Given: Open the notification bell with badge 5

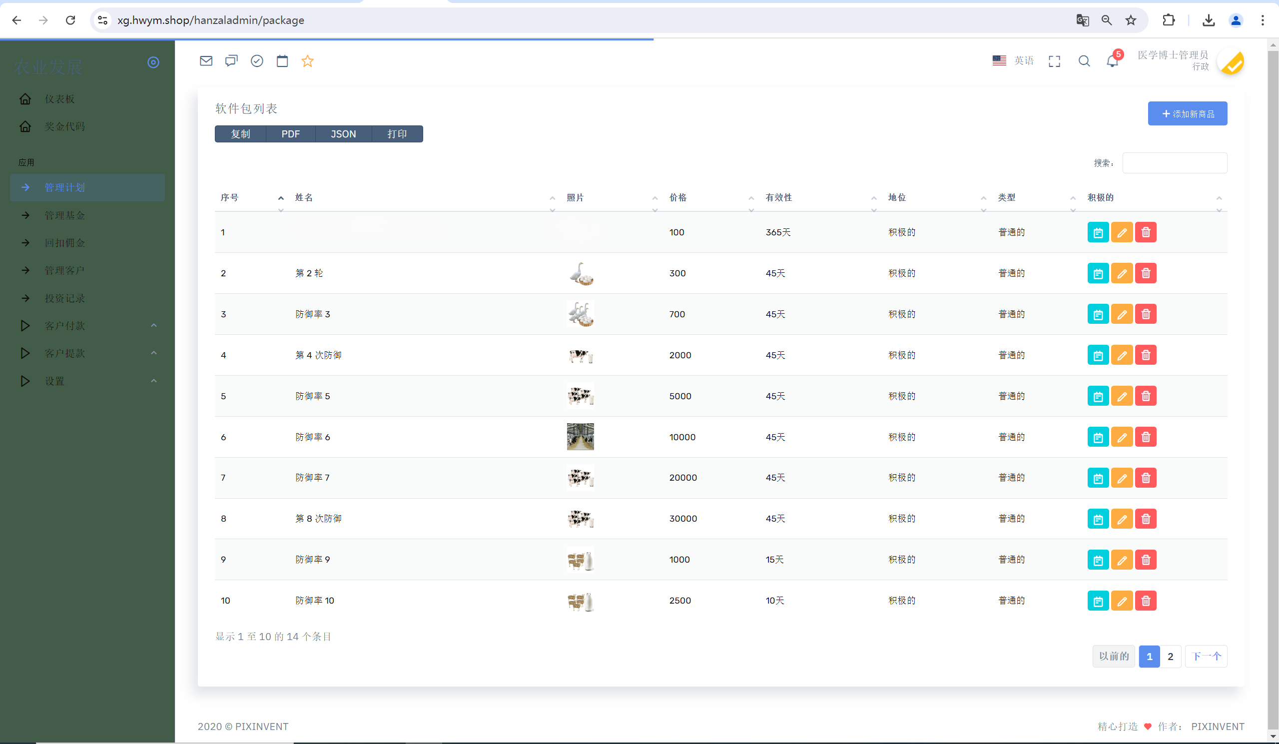Looking at the screenshot, I should (1112, 61).
